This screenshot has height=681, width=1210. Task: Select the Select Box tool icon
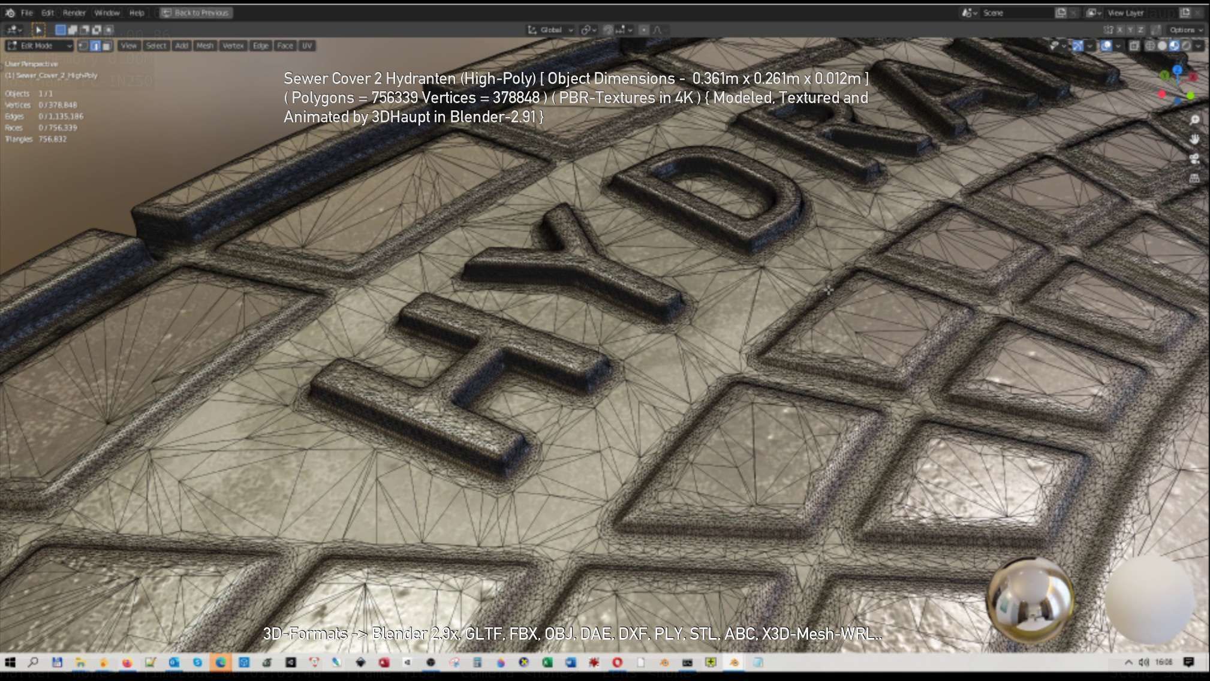(x=38, y=29)
